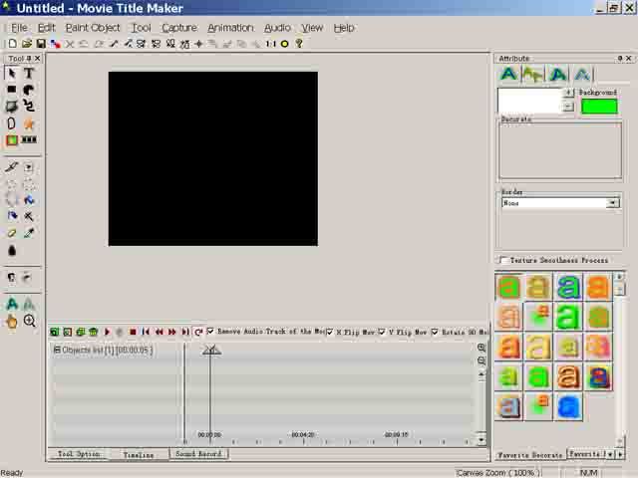Select the blue letter 'a' decoration thumbnail

(568, 406)
